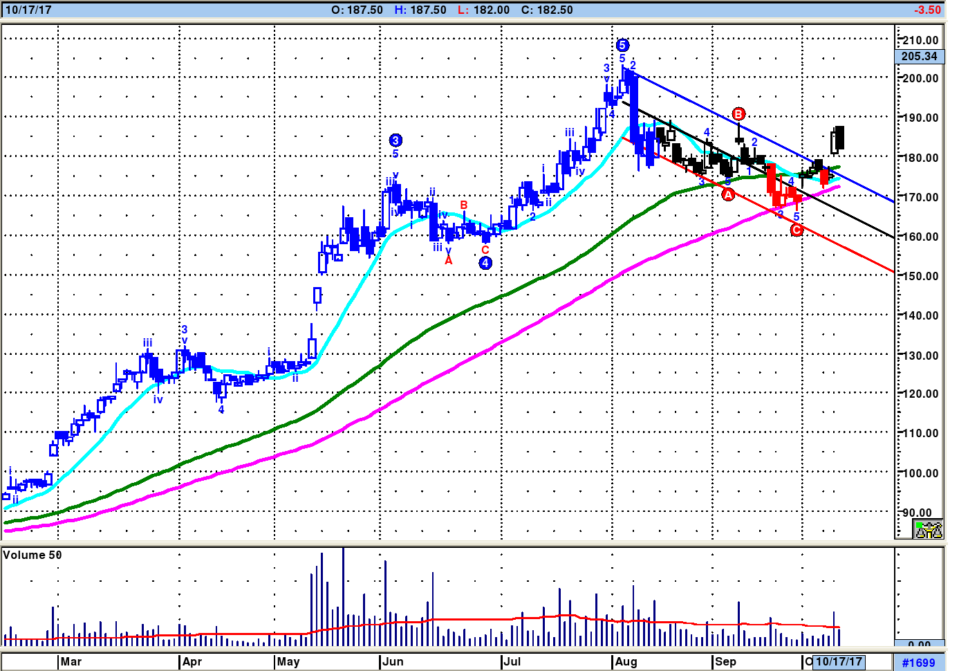Select the circled blue wave 4 marker
The height and width of the screenshot is (671, 968).
point(485,263)
